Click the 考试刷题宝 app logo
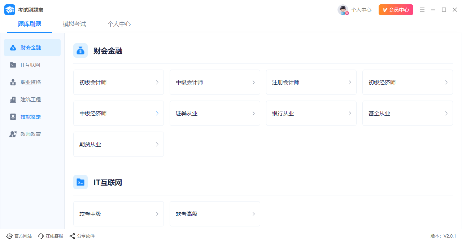The width and height of the screenshot is (462, 243). tap(10, 10)
